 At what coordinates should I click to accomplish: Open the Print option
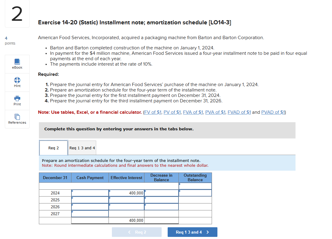pyautogui.click(x=17, y=101)
